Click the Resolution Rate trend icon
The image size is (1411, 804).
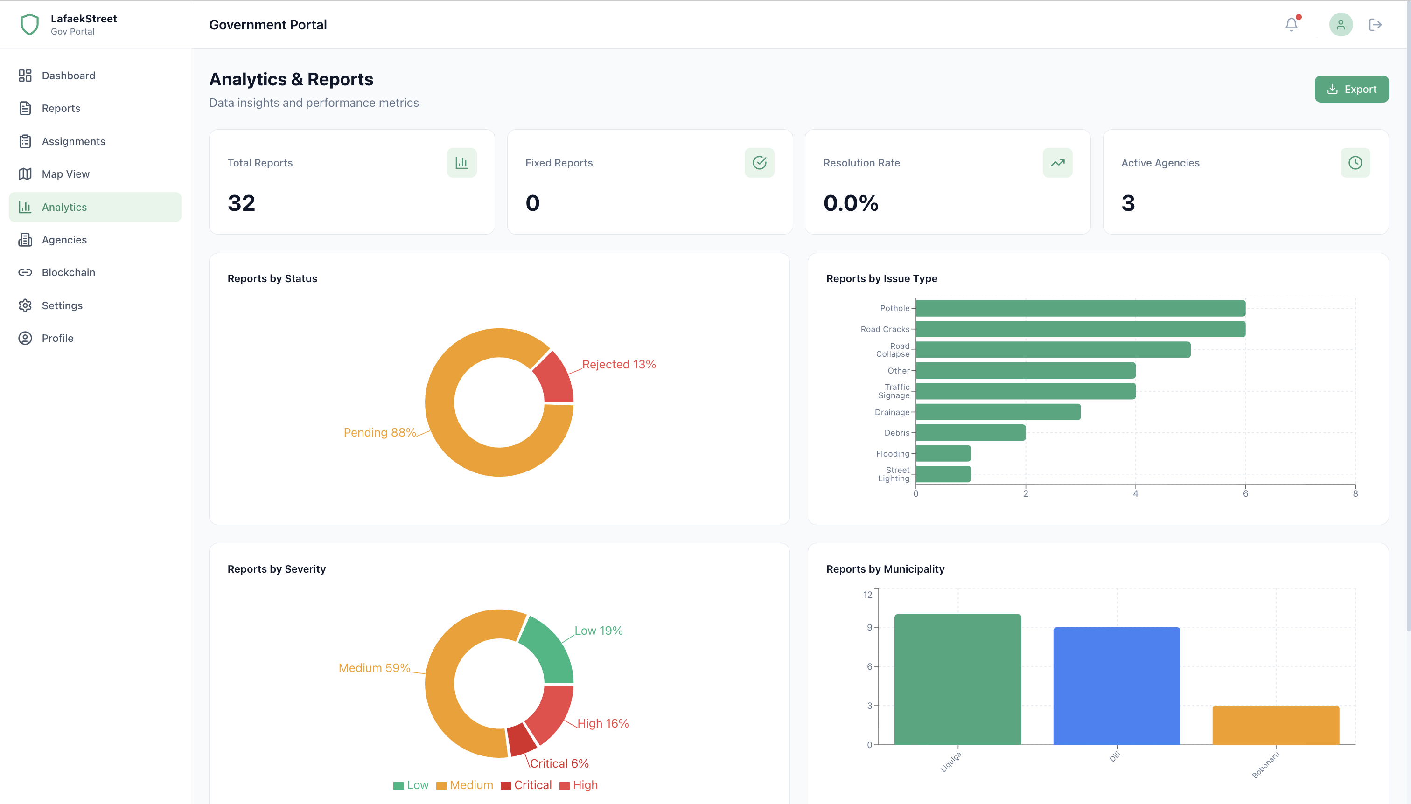pos(1057,163)
